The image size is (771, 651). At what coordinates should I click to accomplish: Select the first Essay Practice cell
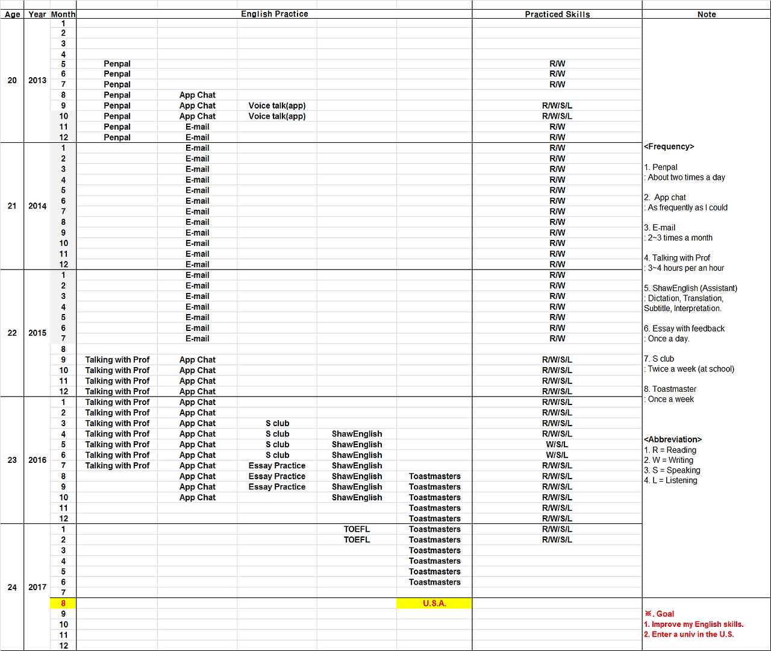pyautogui.click(x=277, y=465)
